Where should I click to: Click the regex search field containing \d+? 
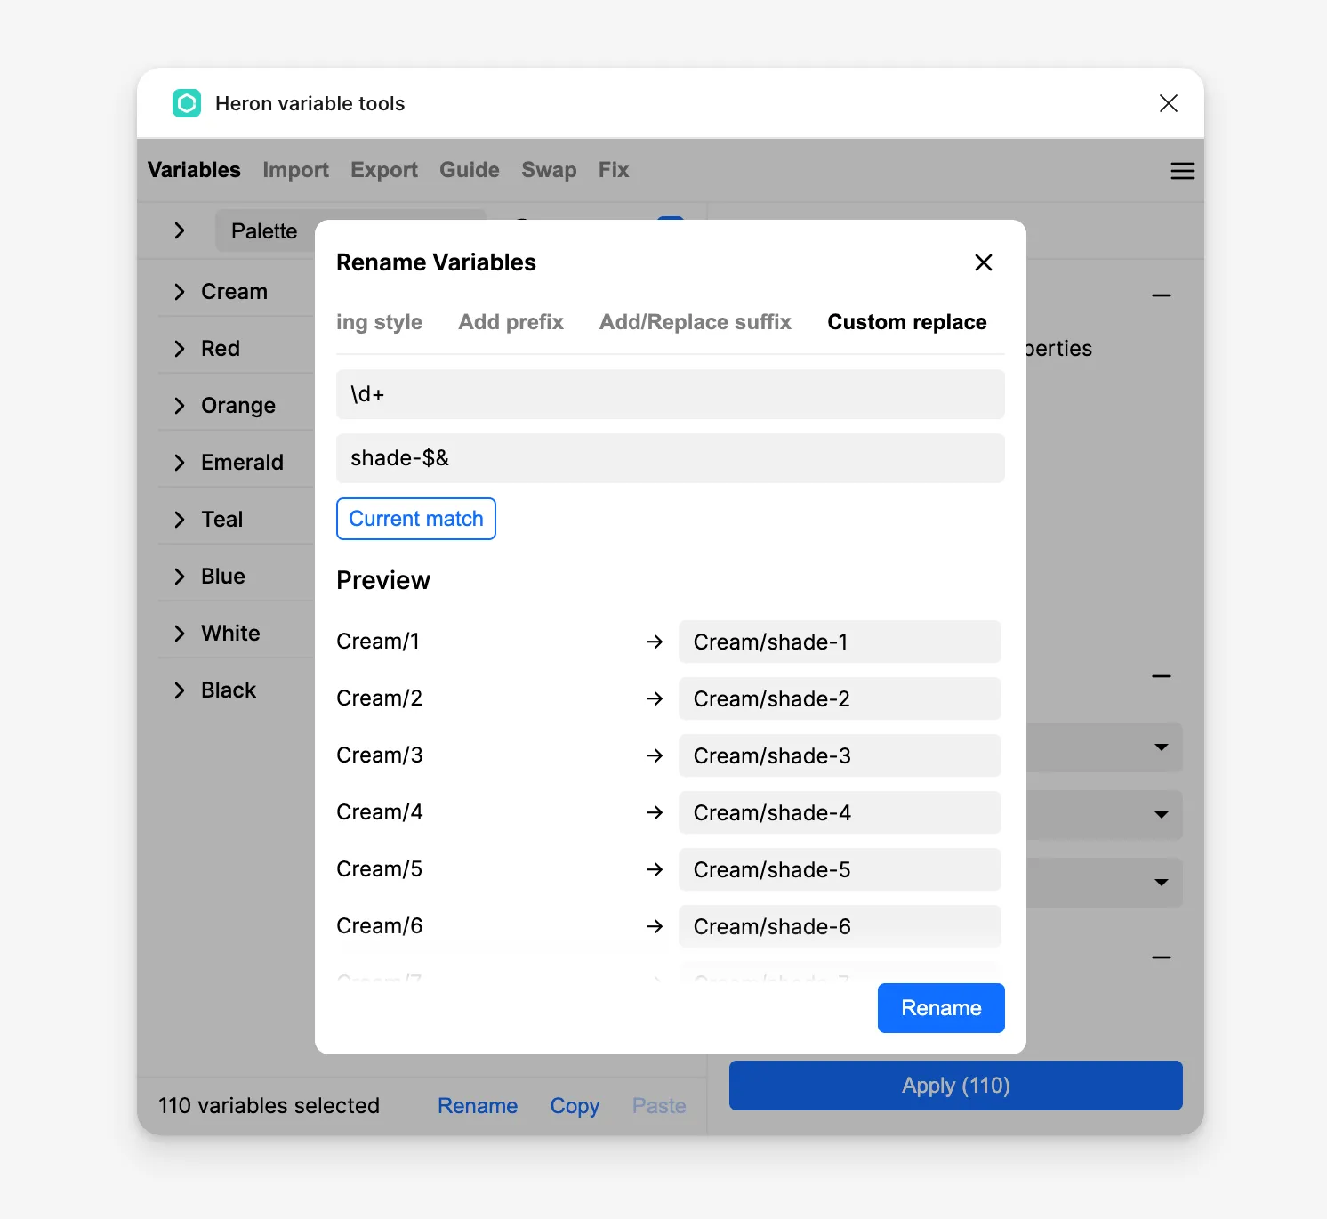click(x=670, y=394)
